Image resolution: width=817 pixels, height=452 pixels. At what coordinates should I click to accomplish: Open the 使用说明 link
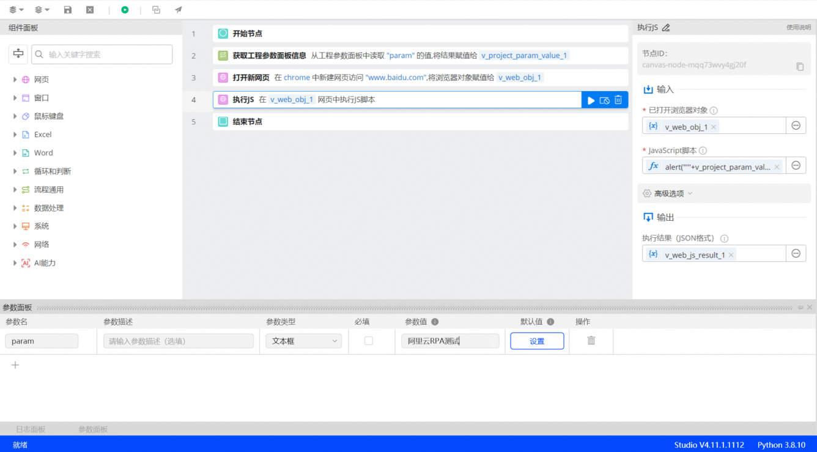pyautogui.click(x=799, y=28)
